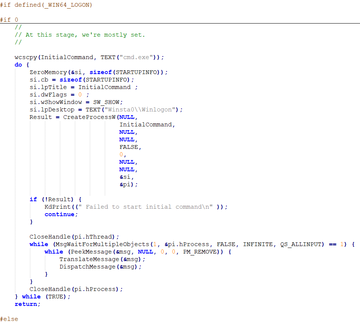The image size is (360, 325).
Task: Click the DispatchMessage(&msg); line
Action: [x=101, y=267]
